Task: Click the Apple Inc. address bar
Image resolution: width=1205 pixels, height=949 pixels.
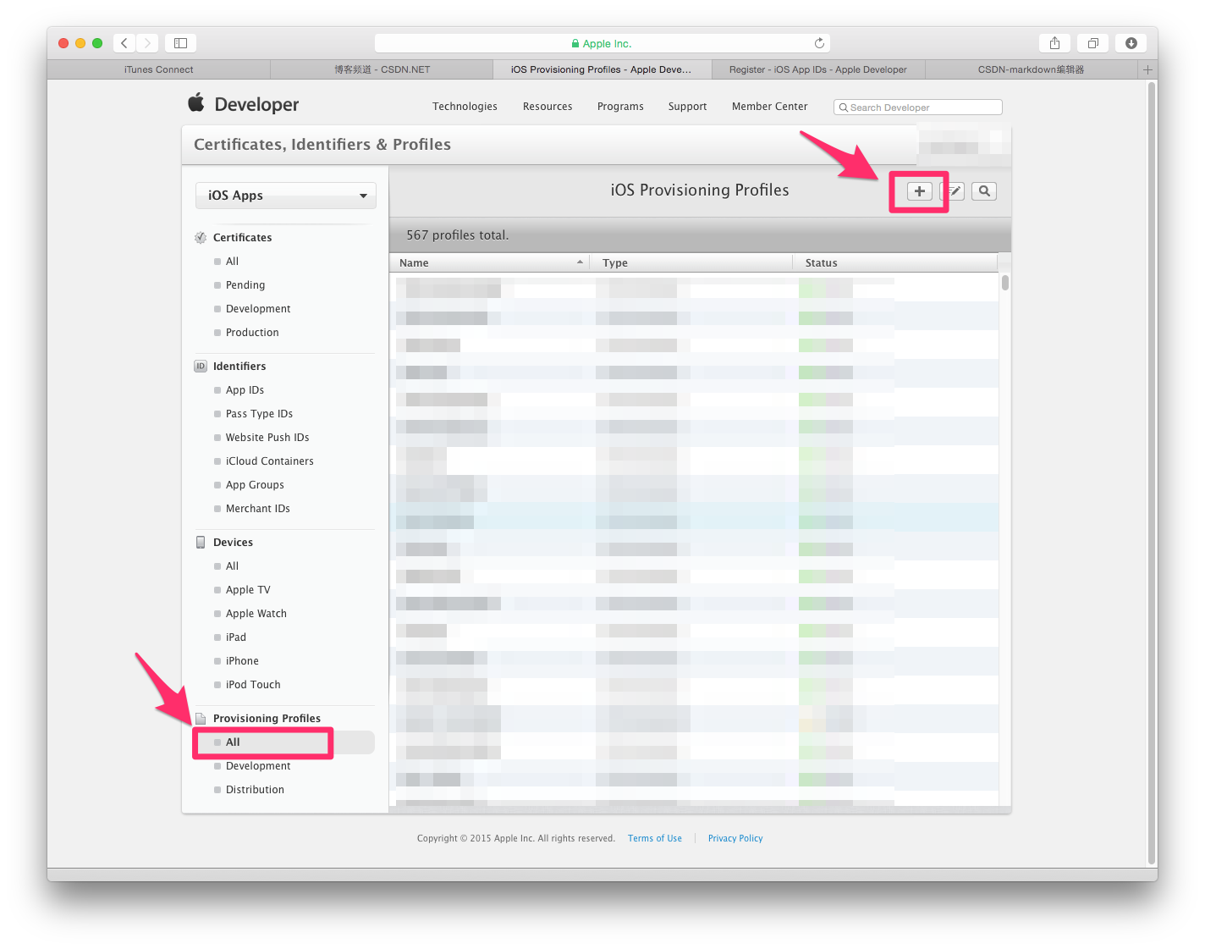Action: pyautogui.click(x=602, y=43)
